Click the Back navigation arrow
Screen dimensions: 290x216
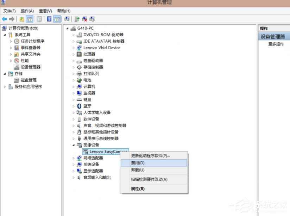click(x=4, y=19)
